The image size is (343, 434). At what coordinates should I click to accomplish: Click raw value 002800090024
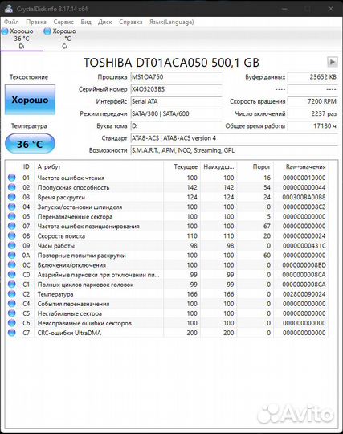(x=304, y=294)
